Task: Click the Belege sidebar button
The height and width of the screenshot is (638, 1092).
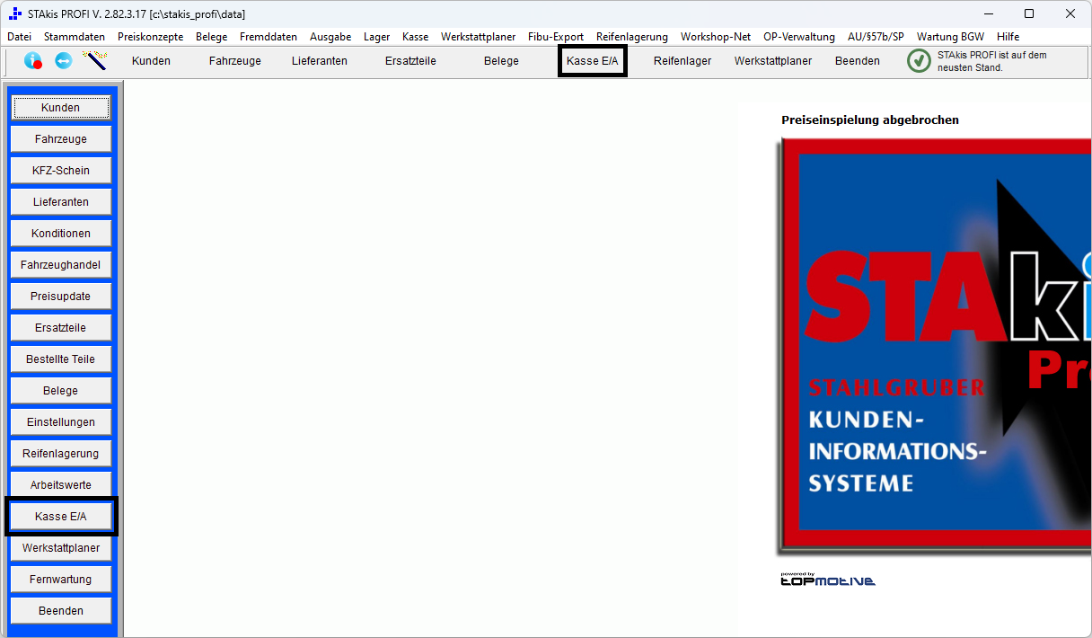Action: [61, 391]
